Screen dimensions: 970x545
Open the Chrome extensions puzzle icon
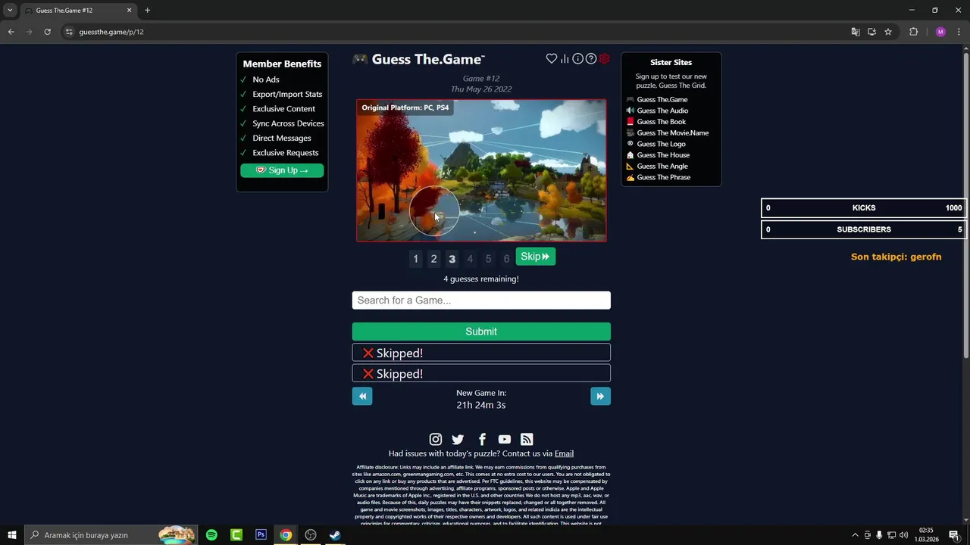point(913,32)
